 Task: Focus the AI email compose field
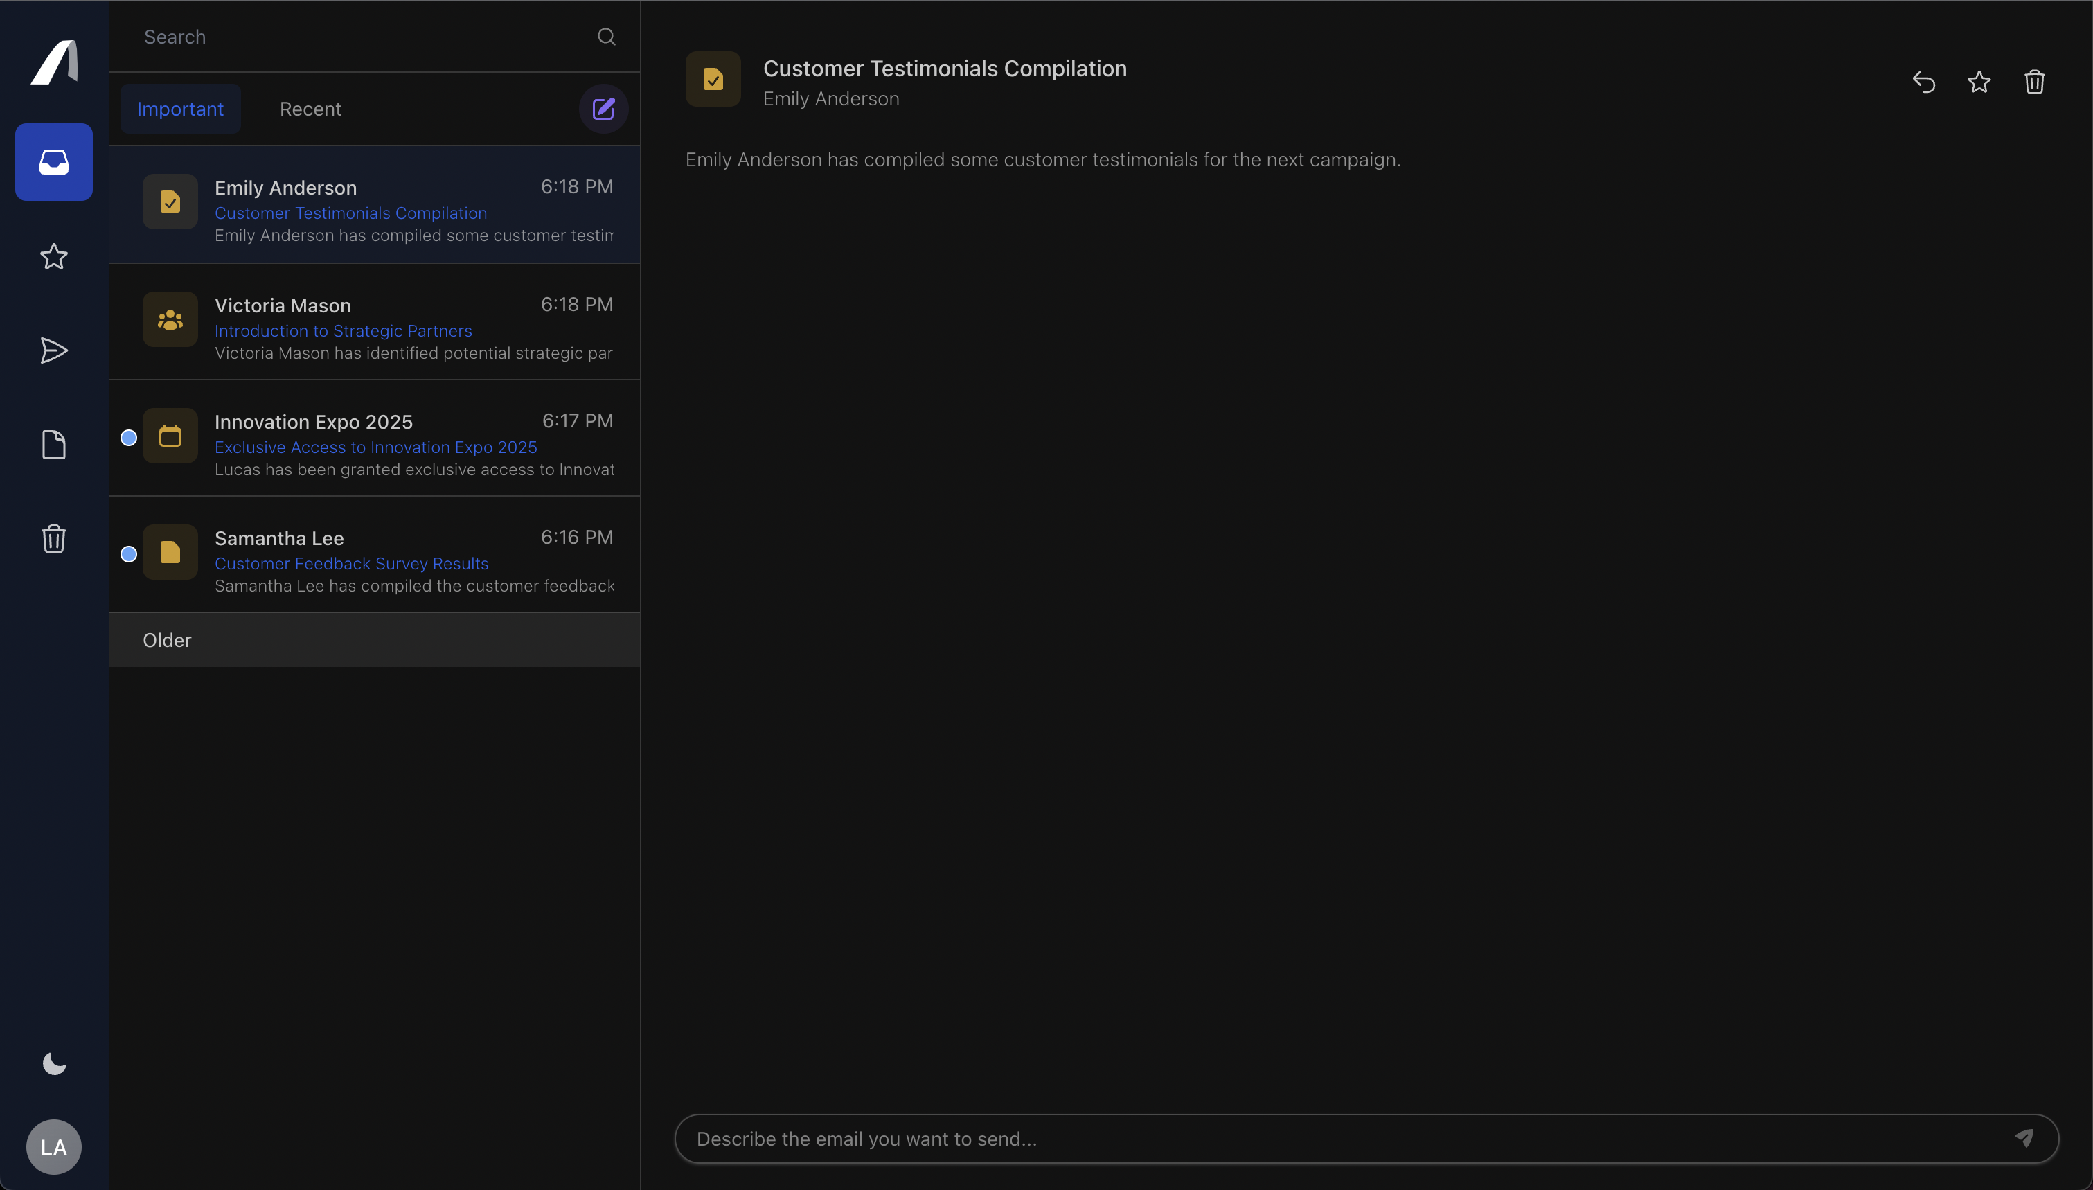[x=1366, y=1138]
